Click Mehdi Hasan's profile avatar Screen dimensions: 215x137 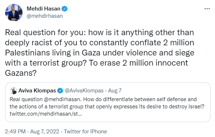tap(14, 13)
